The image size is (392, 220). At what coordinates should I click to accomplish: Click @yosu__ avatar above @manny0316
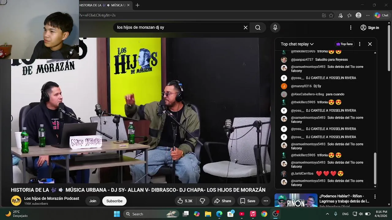(284, 78)
